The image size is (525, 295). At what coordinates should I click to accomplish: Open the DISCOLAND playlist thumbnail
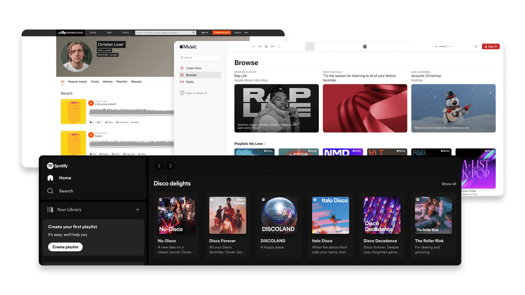[278, 214]
